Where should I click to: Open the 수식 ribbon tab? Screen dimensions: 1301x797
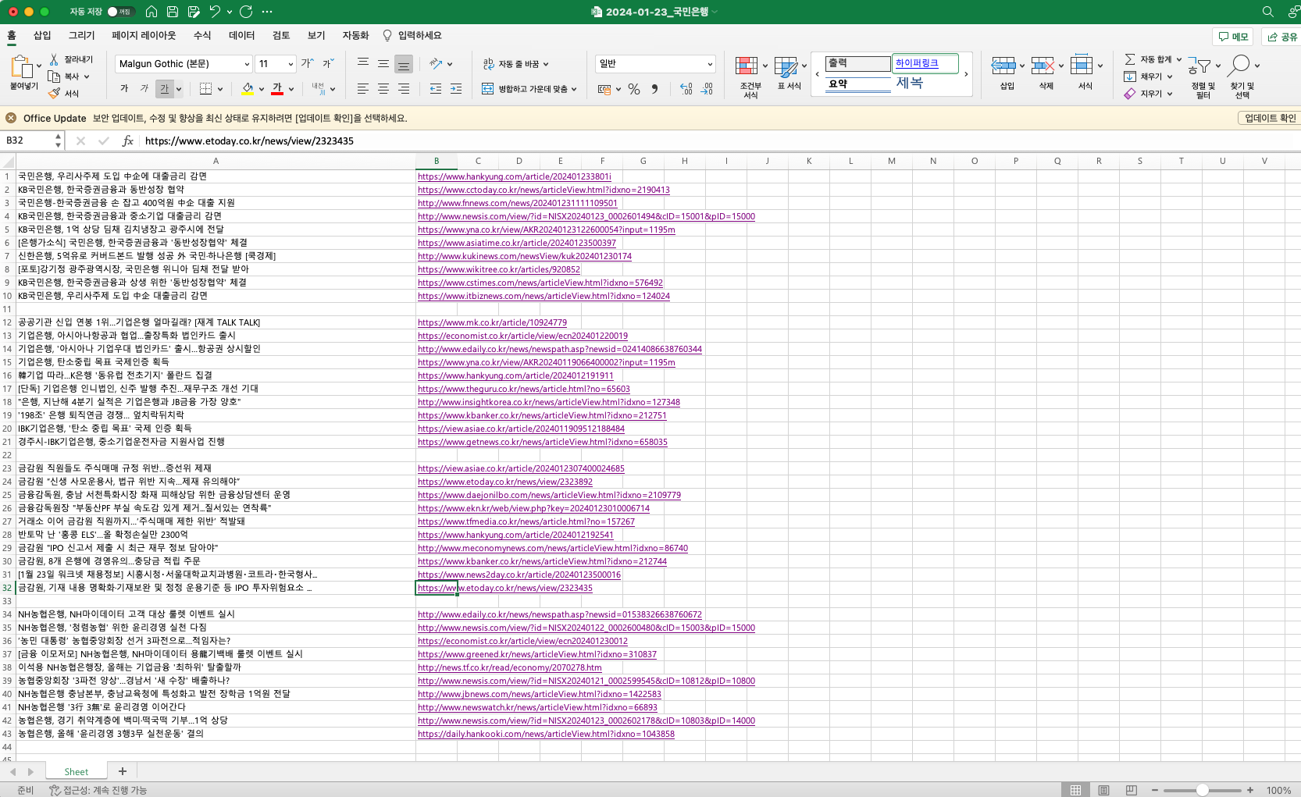202,35
